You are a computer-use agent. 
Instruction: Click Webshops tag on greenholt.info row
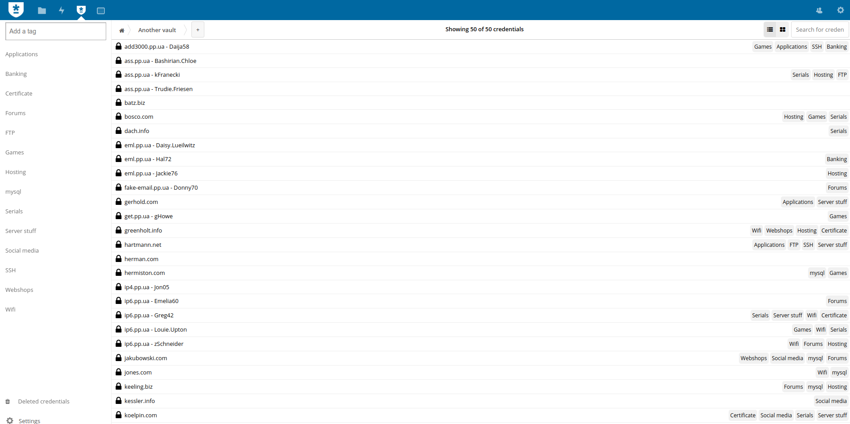[779, 230]
